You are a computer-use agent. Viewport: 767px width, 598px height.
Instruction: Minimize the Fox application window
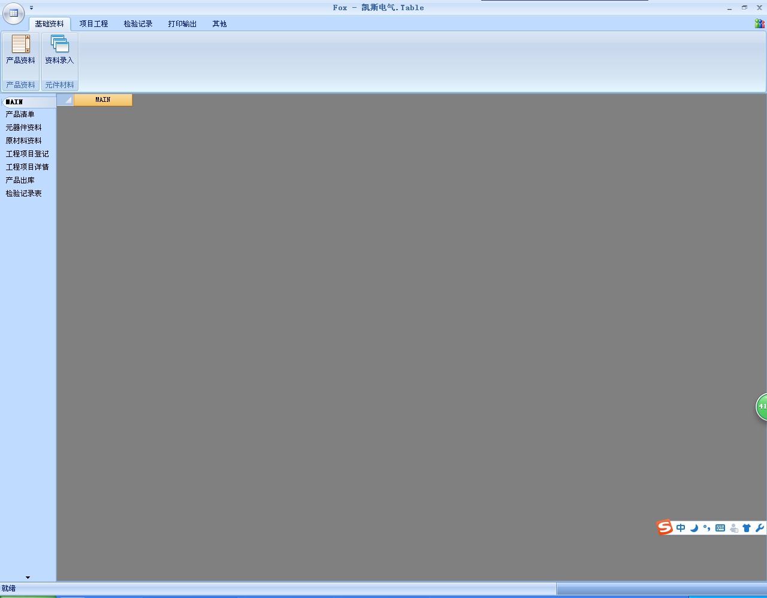coord(729,8)
